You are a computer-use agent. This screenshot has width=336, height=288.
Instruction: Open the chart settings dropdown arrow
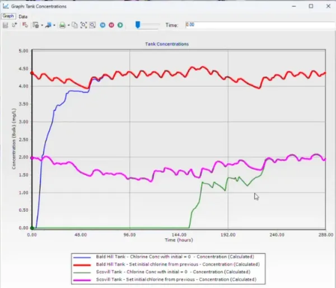pos(42,25)
